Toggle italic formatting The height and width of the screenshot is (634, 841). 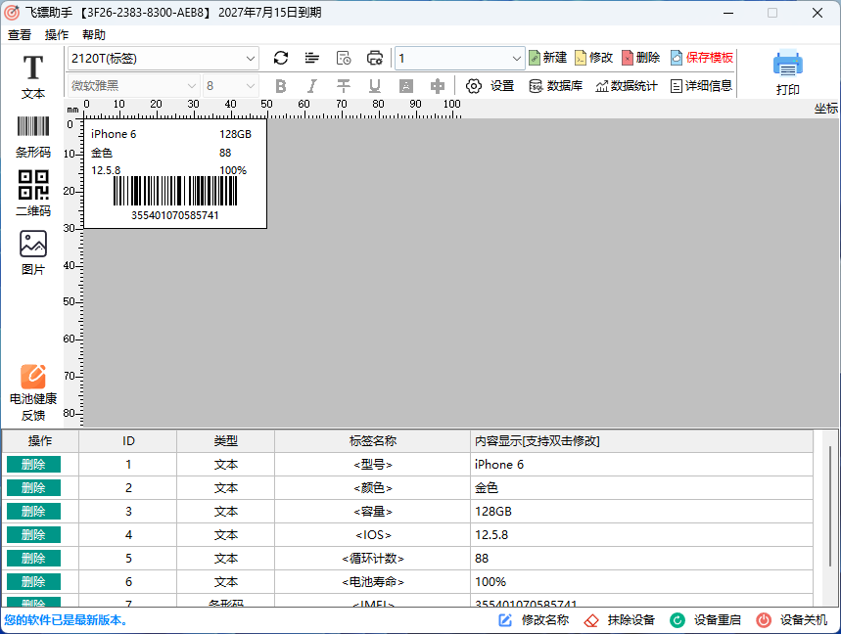pos(311,86)
